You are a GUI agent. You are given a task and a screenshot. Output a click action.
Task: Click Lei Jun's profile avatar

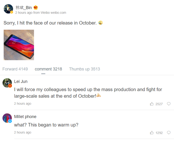[7, 83]
